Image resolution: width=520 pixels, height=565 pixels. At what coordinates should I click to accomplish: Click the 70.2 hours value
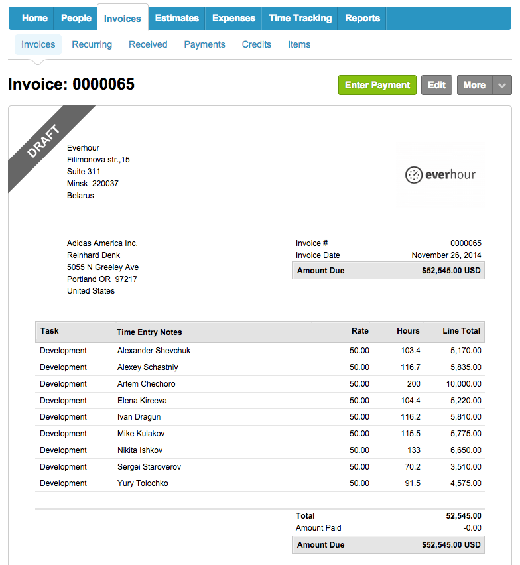(413, 467)
